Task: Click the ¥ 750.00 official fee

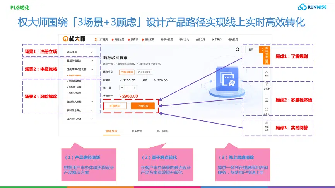Action: click(x=161, y=80)
